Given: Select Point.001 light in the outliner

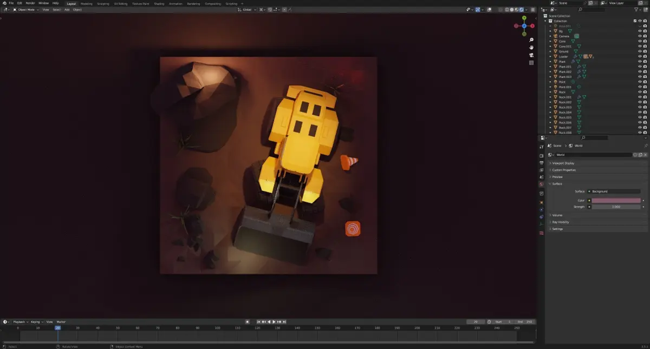Looking at the screenshot, I should [x=565, y=87].
